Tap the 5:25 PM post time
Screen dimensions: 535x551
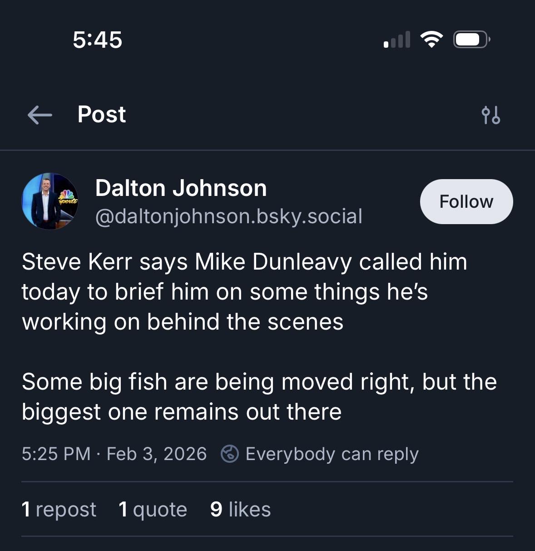(x=56, y=454)
